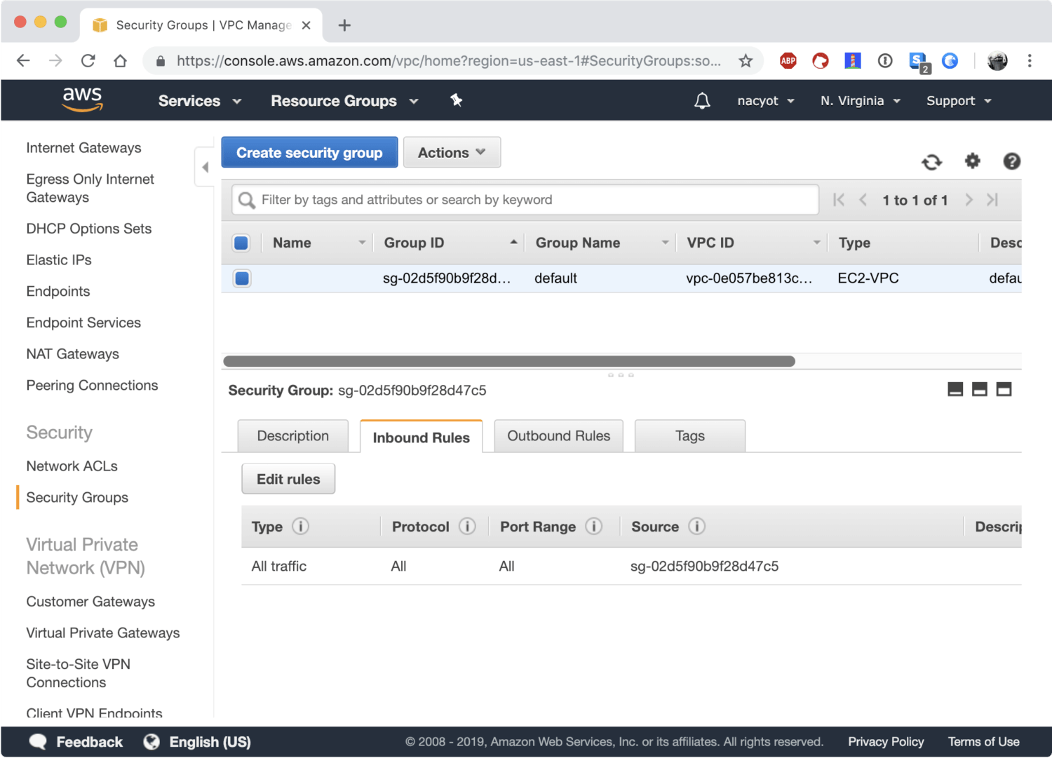
Task: Collapse the left navigation pane arrow
Action: (205, 167)
